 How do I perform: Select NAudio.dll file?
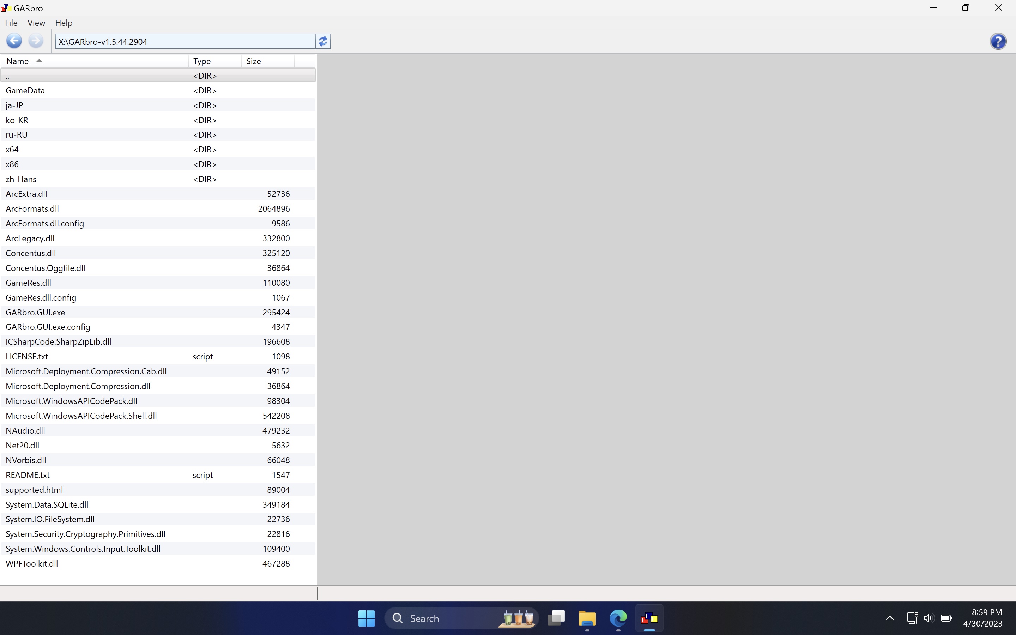pos(158,430)
